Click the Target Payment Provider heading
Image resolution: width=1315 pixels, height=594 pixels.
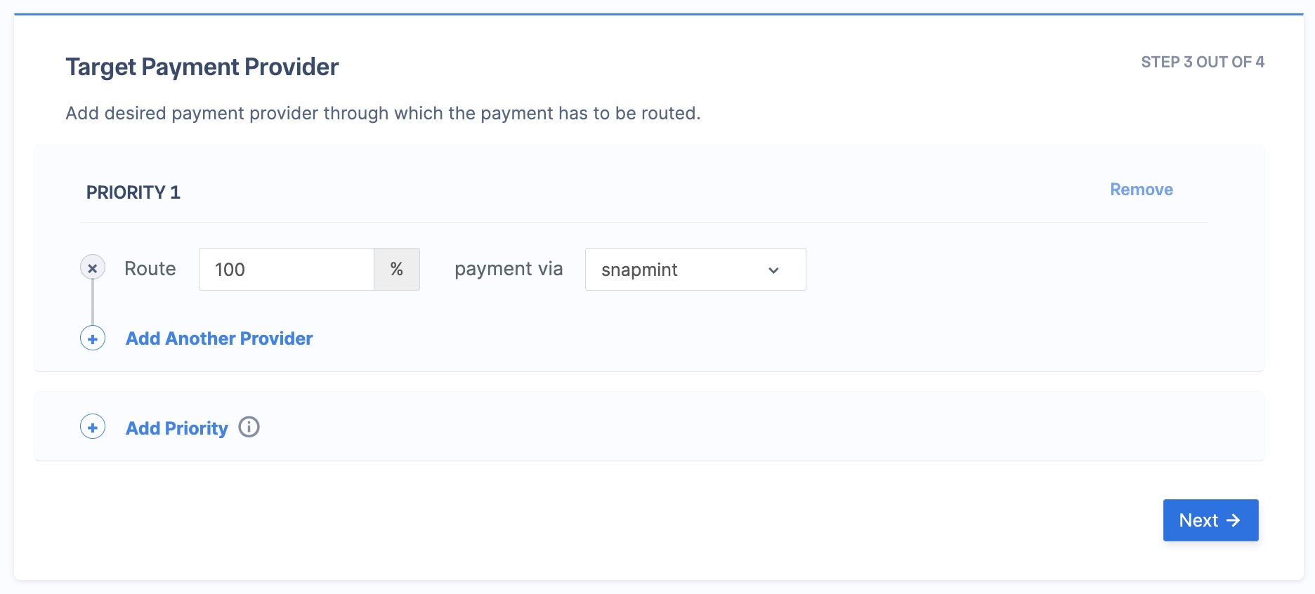(202, 67)
